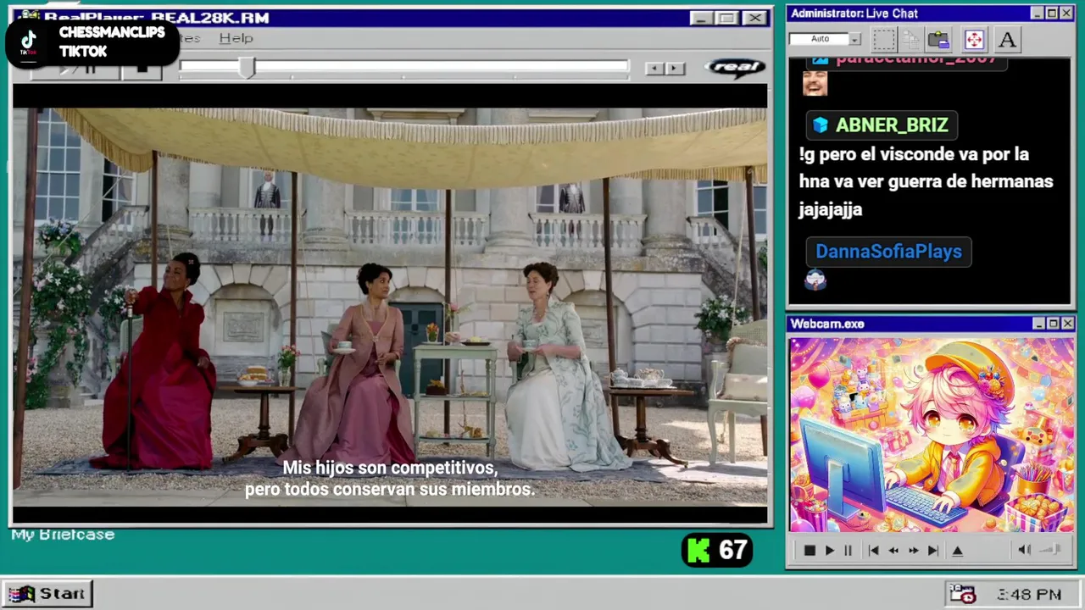
Task: Click the Auto field in Live Chat toolbar
Action: (x=820, y=39)
